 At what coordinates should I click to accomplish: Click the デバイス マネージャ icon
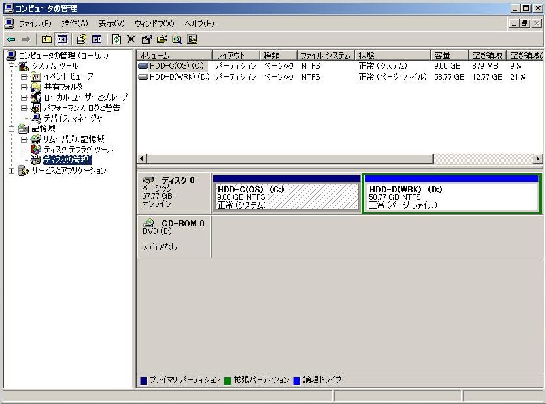(36, 118)
